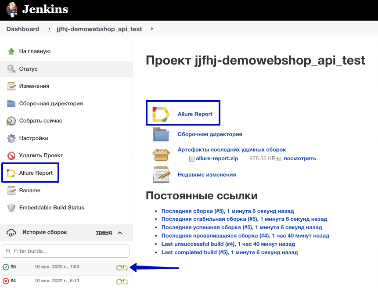Collapse build history with the chevron
The height and width of the screenshot is (288, 378).
pos(120,233)
